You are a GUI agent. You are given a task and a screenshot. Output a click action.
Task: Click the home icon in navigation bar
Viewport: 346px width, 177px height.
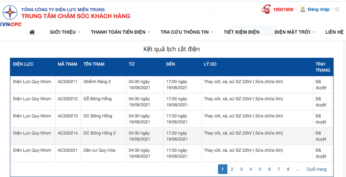32,32
